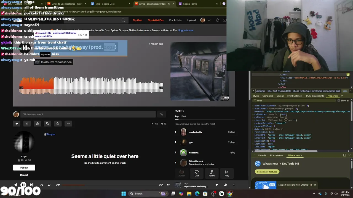The image size is (353, 198).
Task: Open the fans info circle icon
Action: [183, 111]
